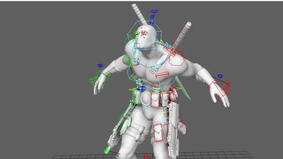Select the blue control beside the green hand
The height and width of the screenshot is (159, 283).
coord(100,66)
